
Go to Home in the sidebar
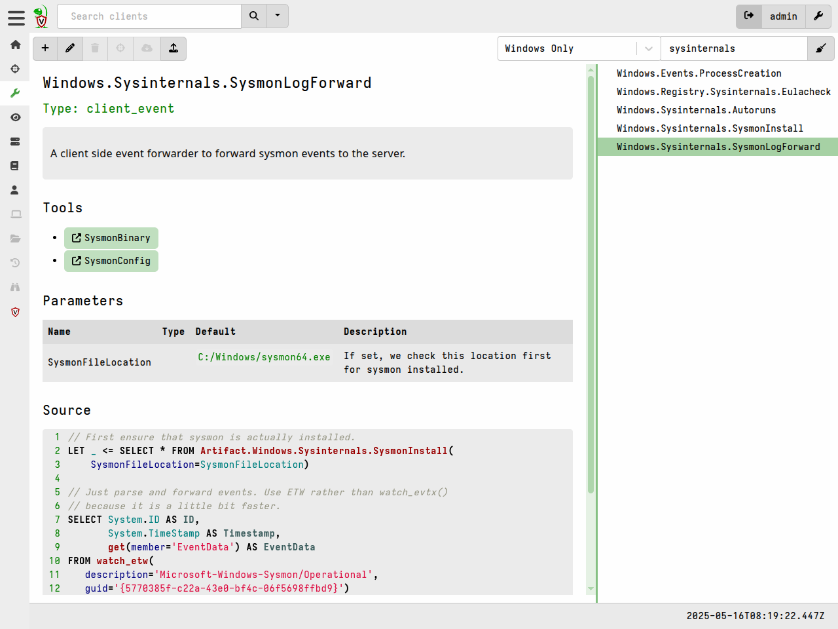[15, 45]
